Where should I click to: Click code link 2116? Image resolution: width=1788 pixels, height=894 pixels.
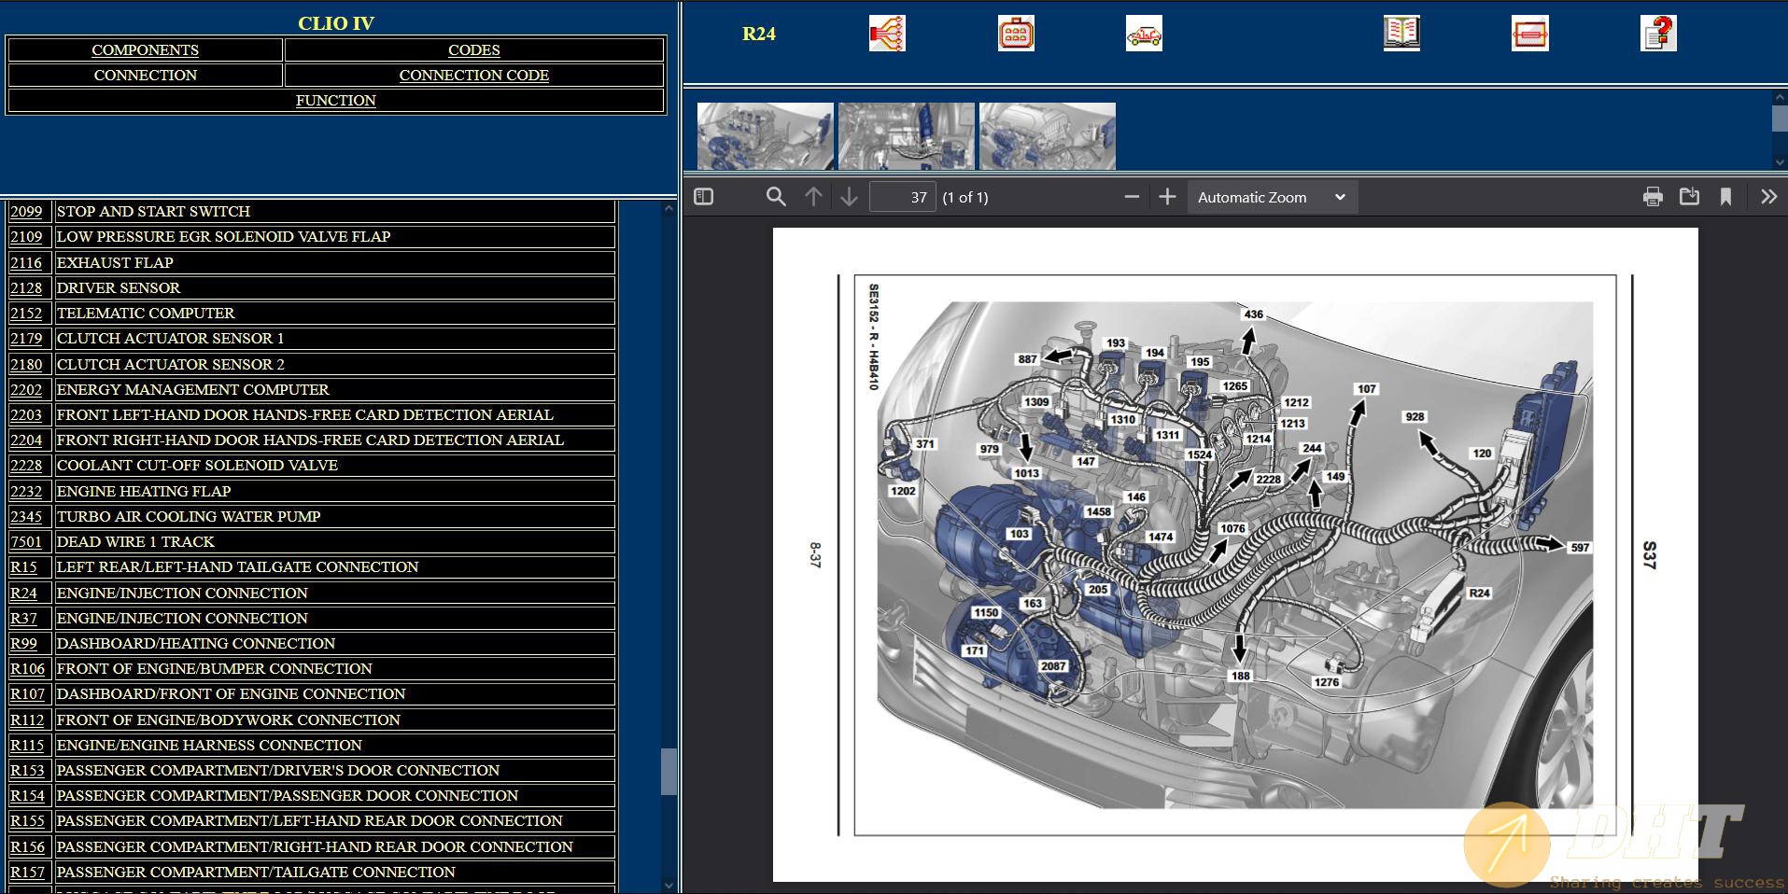click(26, 262)
